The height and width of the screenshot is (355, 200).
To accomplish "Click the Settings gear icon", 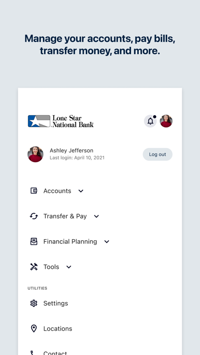I will point(34,303).
